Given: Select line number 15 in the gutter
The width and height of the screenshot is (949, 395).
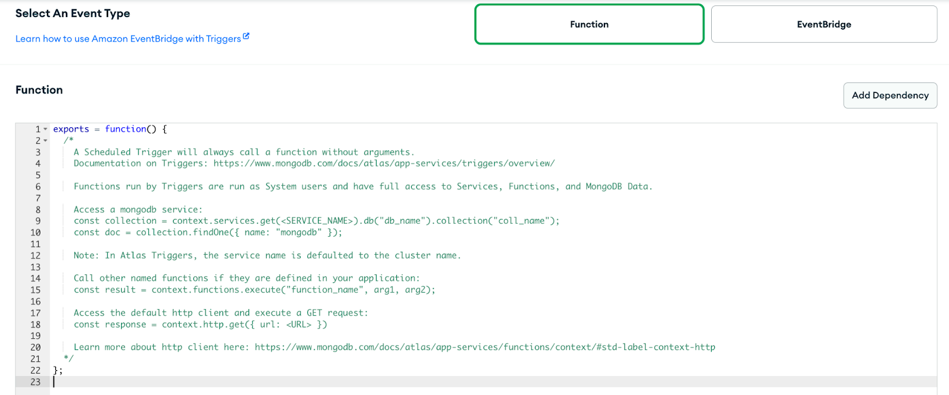Looking at the screenshot, I should click(36, 290).
